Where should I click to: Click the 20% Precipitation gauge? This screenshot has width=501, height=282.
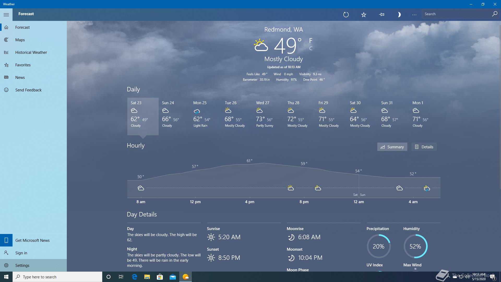379,246
